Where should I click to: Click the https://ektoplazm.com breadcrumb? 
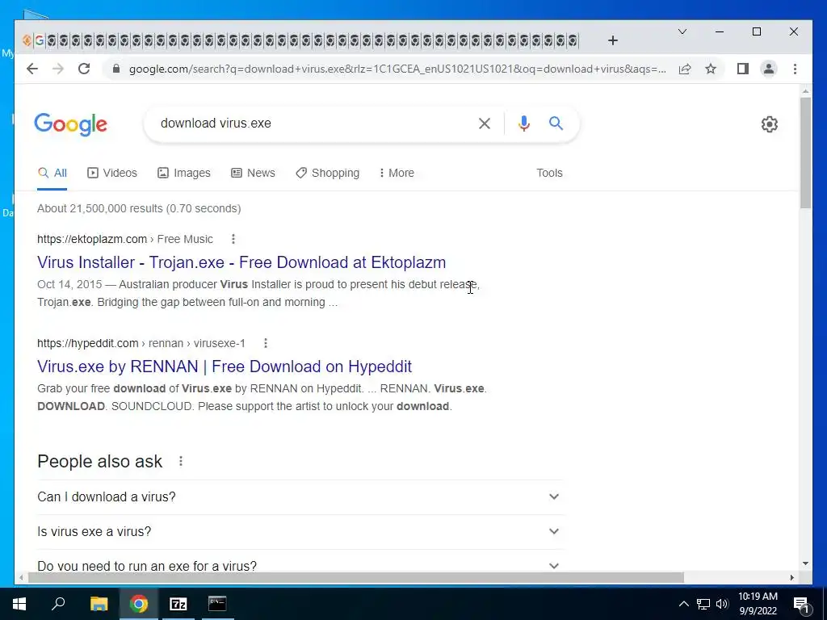pos(92,239)
